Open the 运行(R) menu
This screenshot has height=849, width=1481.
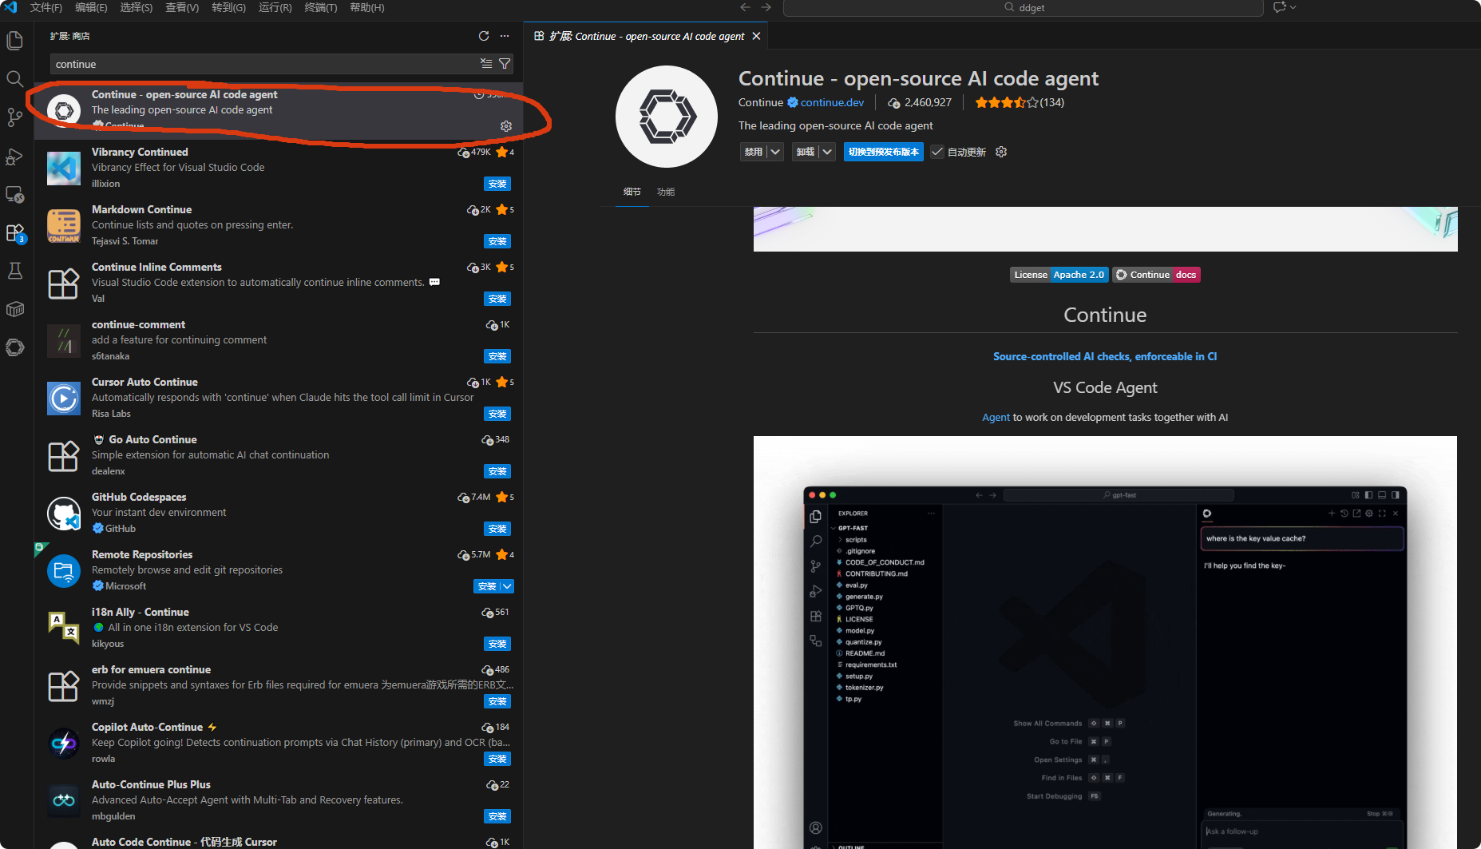[x=275, y=7]
